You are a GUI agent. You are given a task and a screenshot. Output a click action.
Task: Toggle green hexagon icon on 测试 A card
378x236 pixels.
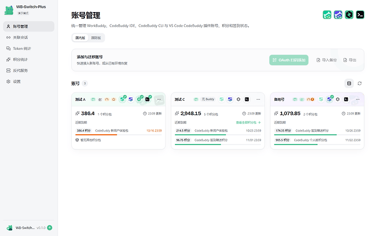click(x=139, y=99)
